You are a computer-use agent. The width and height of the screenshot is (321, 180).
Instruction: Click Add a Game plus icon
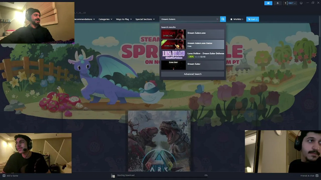pos(4,176)
